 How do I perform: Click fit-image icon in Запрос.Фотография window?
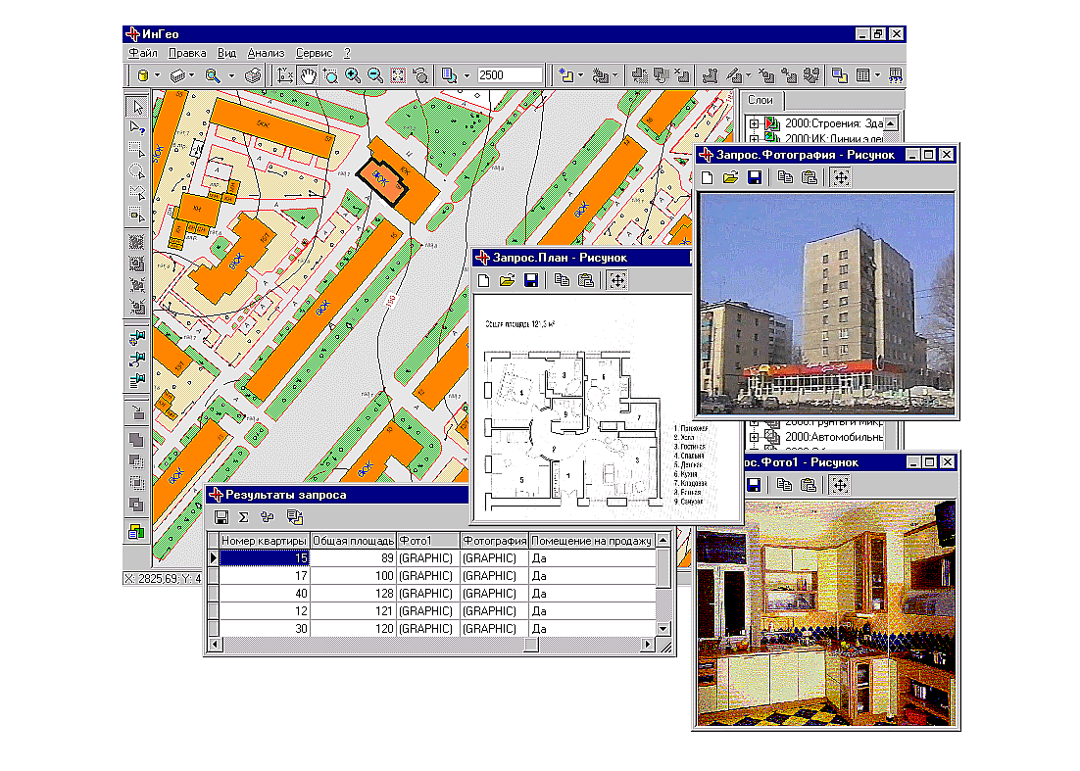coord(840,177)
